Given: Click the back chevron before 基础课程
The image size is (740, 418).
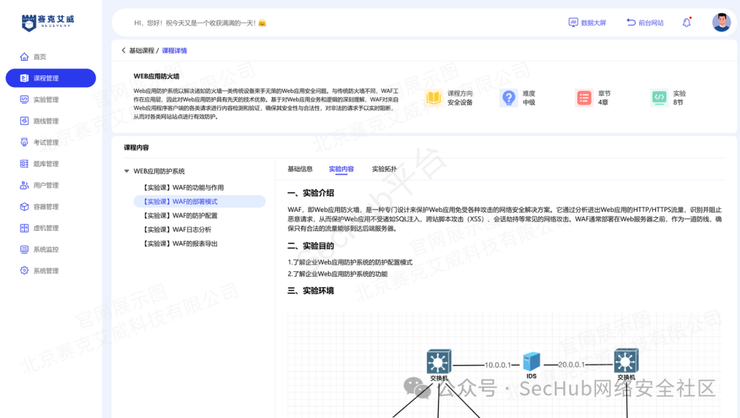Looking at the screenshot, I should point(123,51).
